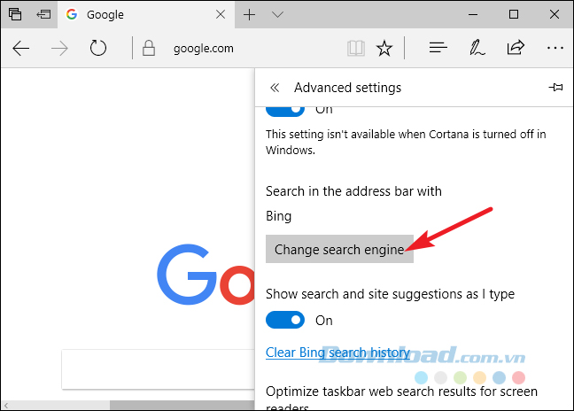The height and width of the screenshot is (411, 574).
Task: Click the Google search box on page
Action: pos(159,368)
